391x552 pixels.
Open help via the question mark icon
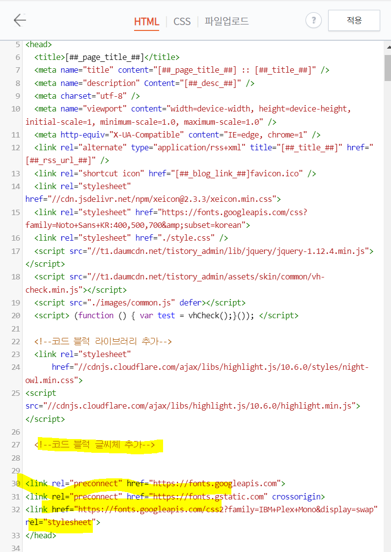pyautogui.click(x=313, y=21)
